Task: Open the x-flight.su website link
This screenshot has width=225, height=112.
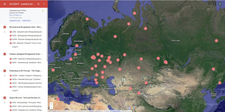Action: pos(15,15)
